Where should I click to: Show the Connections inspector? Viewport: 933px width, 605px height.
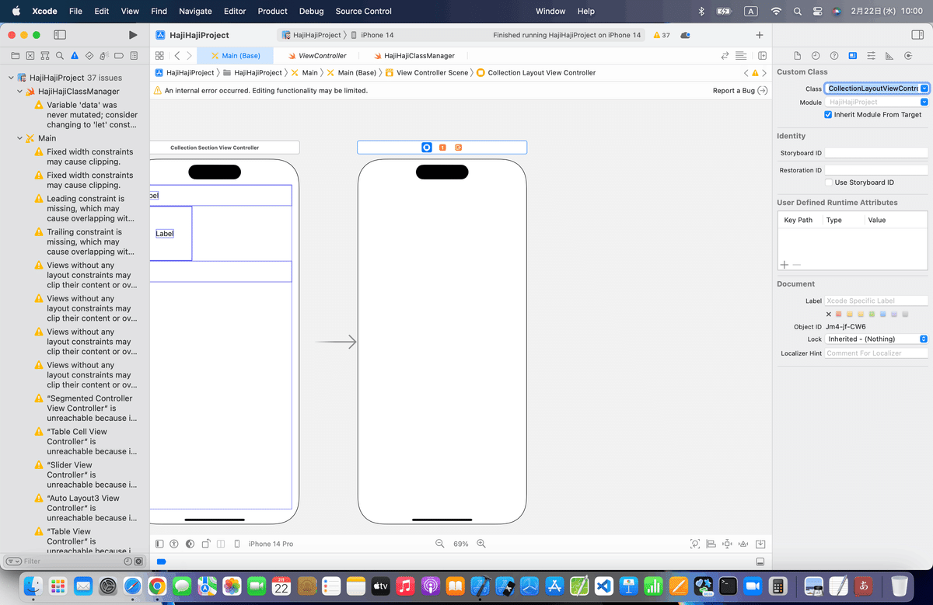tap(908, 56)
